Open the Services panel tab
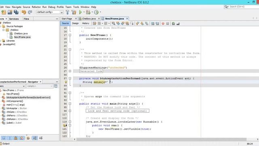The width and height of the screenshot is (259, 146). click(14, 19)
